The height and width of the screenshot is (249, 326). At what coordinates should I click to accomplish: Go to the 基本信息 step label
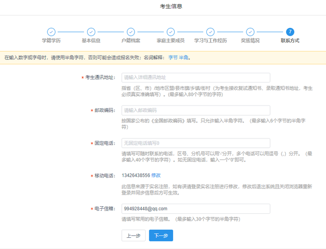pos(91,41)
